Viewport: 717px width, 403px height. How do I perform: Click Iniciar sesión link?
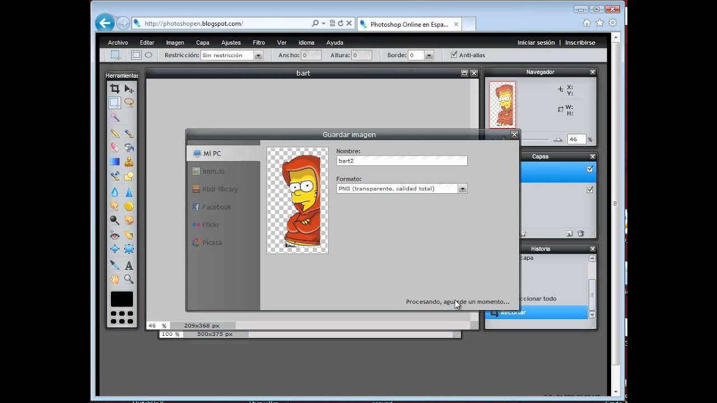pos(536,43)
